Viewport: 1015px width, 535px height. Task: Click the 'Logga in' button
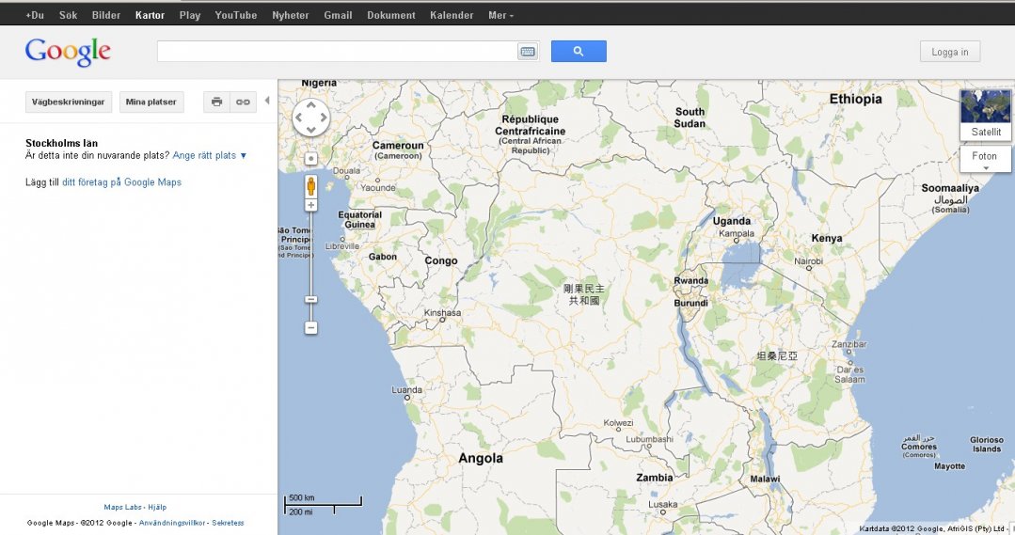coord(950,52)
